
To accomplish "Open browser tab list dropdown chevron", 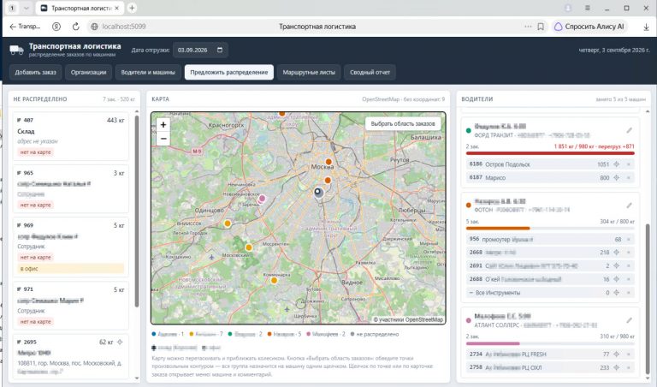I will click(x=26, y=8).
